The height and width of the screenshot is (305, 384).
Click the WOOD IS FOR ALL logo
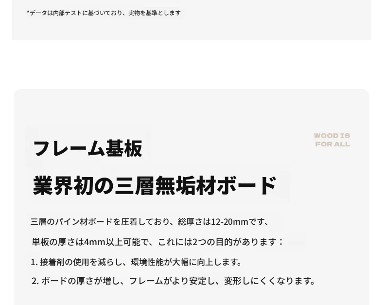tap(332, 140)
